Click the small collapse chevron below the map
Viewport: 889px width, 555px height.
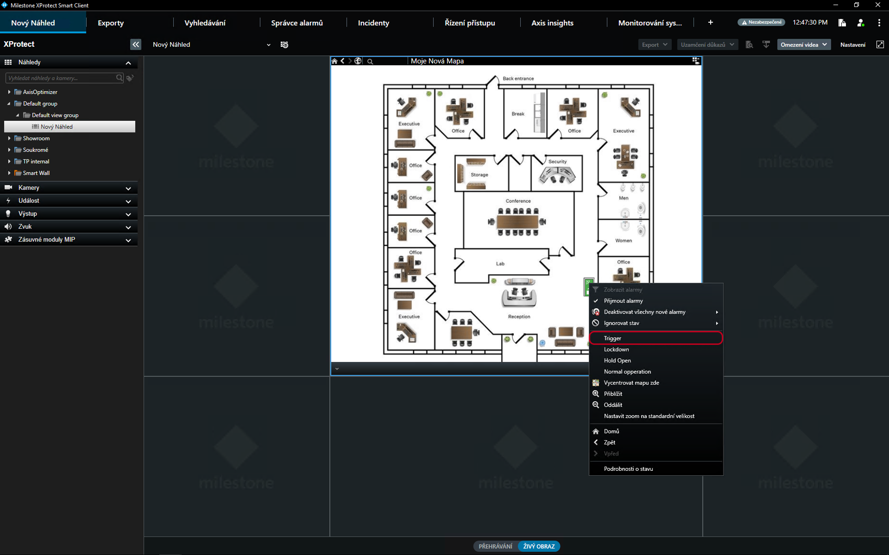[337, 369]
